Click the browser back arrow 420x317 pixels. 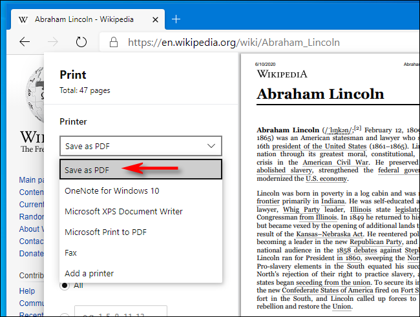25,43
